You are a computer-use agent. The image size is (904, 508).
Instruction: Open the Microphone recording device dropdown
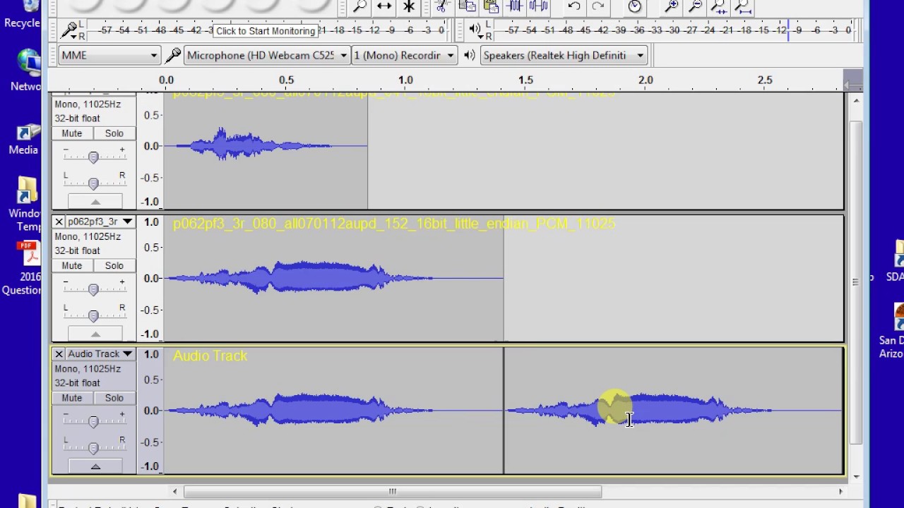tap(267, 55)
